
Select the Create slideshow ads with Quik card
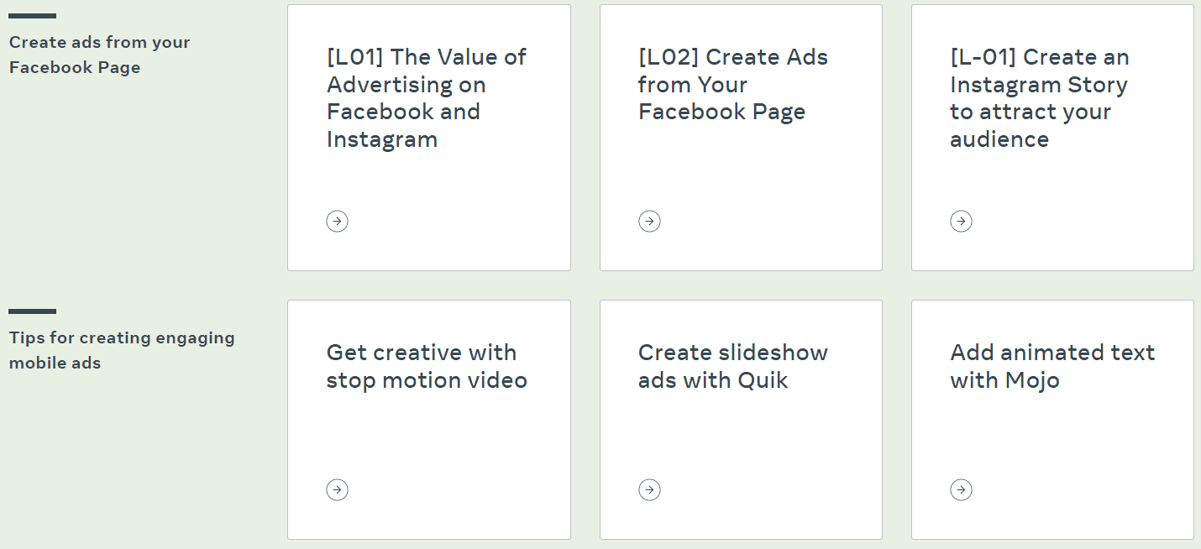click(741, 419)
